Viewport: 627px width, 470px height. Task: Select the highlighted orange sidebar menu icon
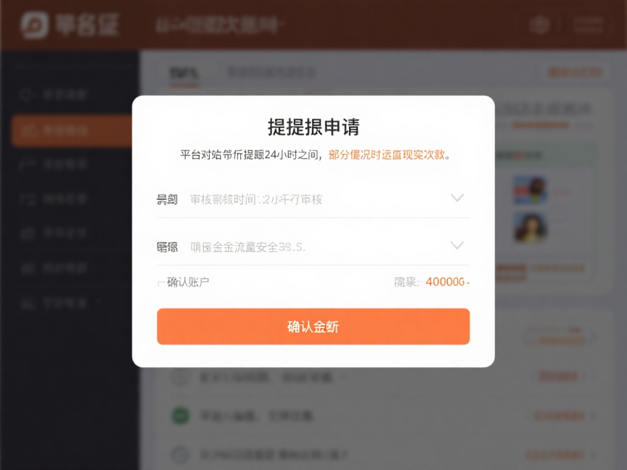(27, 130)
